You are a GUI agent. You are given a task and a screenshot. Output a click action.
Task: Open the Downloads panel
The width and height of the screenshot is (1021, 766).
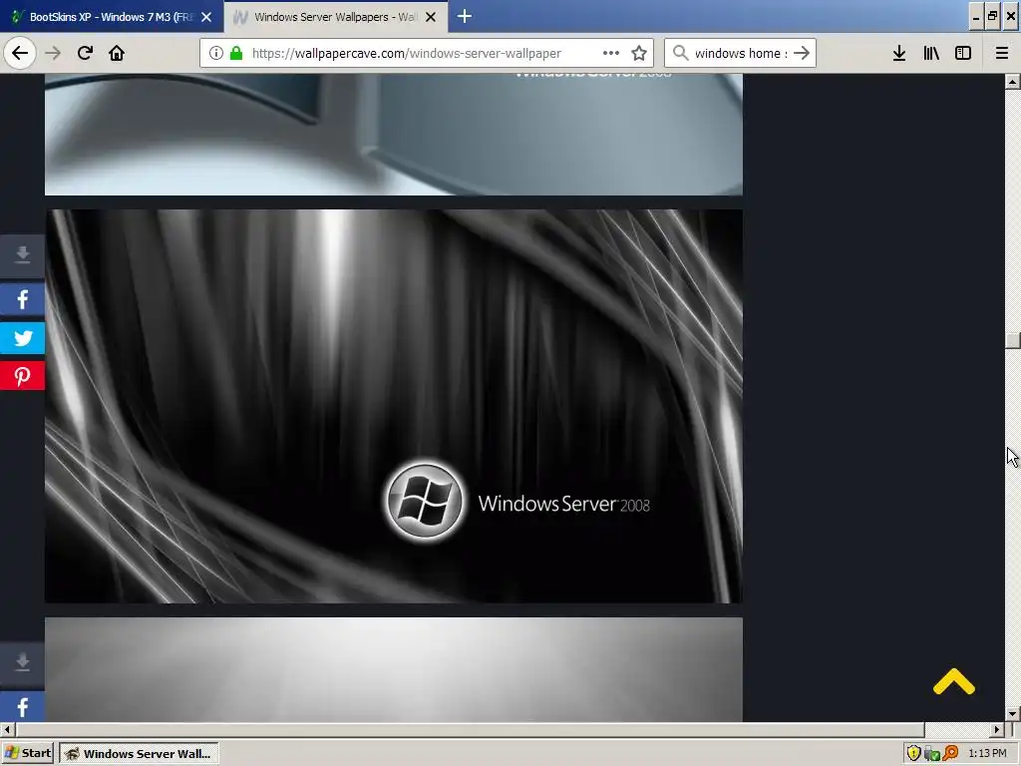pos(899,53)
